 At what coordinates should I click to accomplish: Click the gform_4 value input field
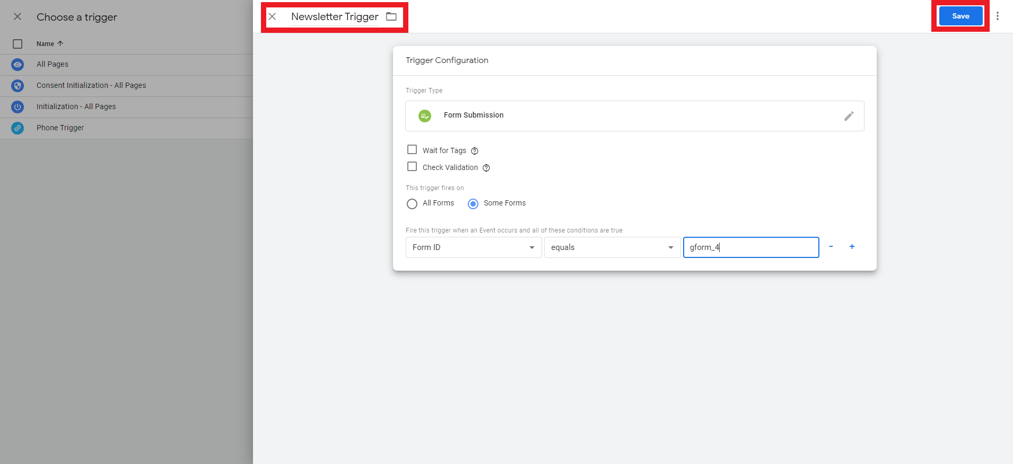pyautogui.click(x=750, y=247)
